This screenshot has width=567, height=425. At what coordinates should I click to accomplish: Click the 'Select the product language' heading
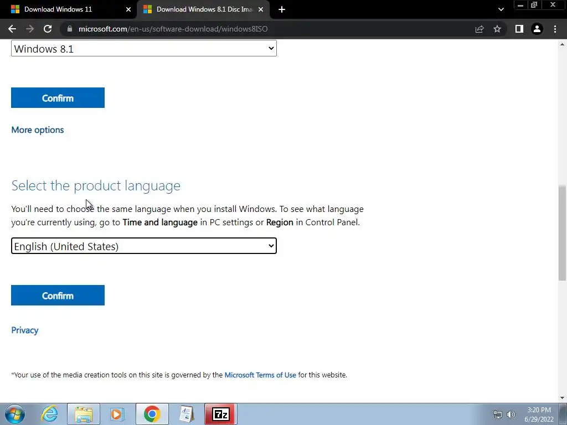[96, 185]
